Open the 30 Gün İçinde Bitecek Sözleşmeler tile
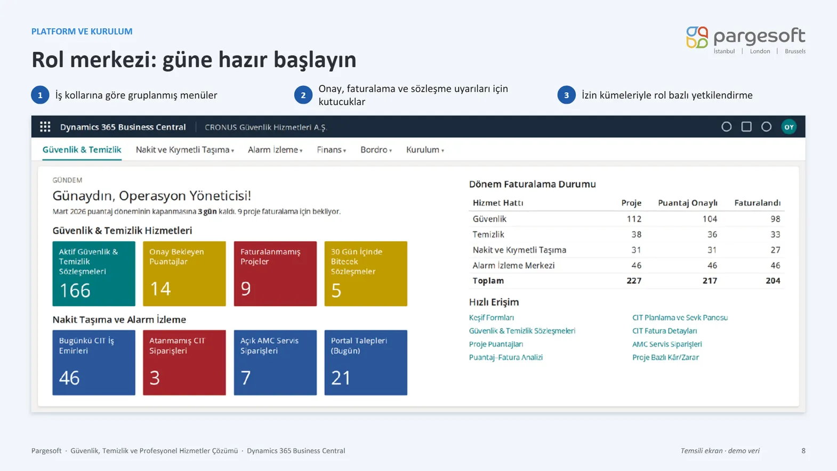Image resolution: width=837 pixels, height=471 pixels. [x=366, y=274]
